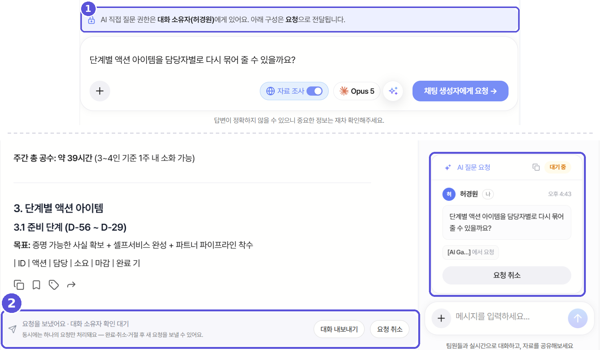Copy the response with the copy icon
Viewport: 600px width, 350px height.
[x=19, y=285]
